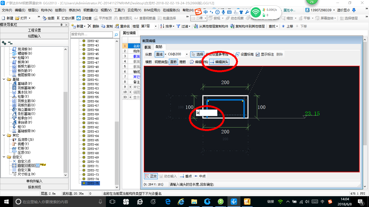Click the 纵筋 button
The image size is (369, 207).
pyautogui.click(x=149, y=54)
